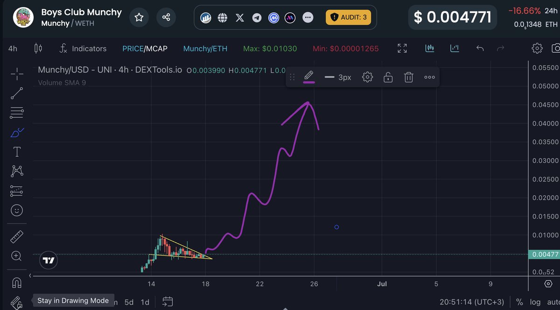Click the TradingView logo badge
This screenshot has height=310, width=560.
point(49,261)
